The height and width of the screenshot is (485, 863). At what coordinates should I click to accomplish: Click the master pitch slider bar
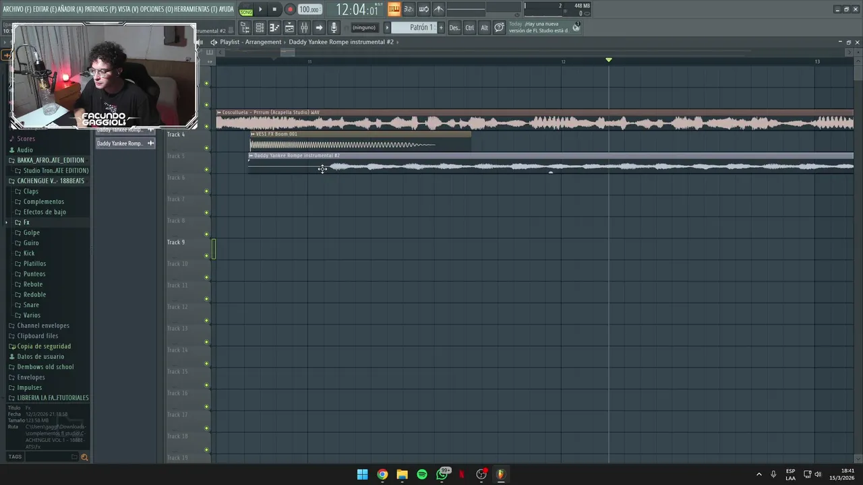click(x=466, y=9)
